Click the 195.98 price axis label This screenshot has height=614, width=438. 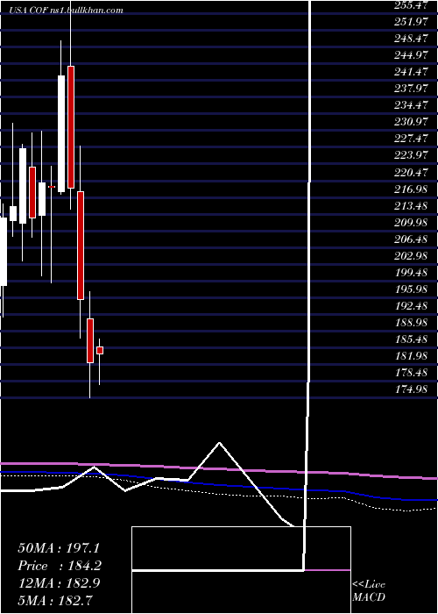point(412,289)
